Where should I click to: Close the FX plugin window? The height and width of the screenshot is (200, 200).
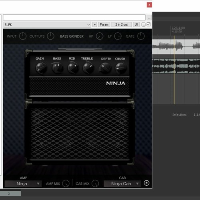click(149, 5)
